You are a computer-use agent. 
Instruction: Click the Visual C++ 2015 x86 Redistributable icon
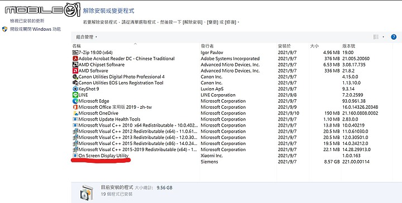point(75,144)
